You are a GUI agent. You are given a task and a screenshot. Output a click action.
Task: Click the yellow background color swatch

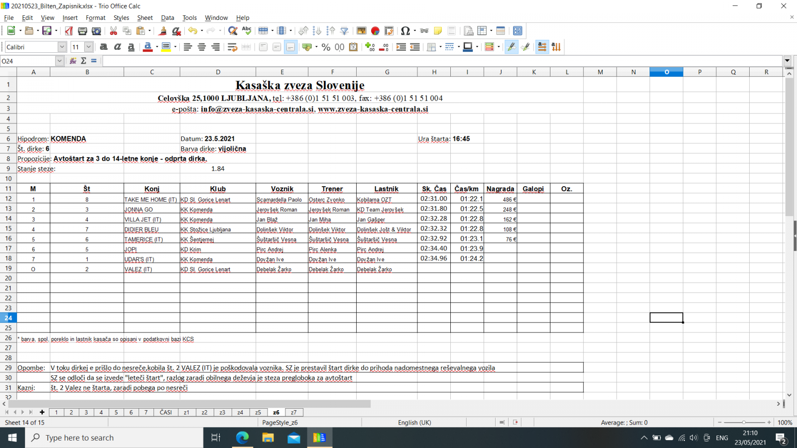166,47
